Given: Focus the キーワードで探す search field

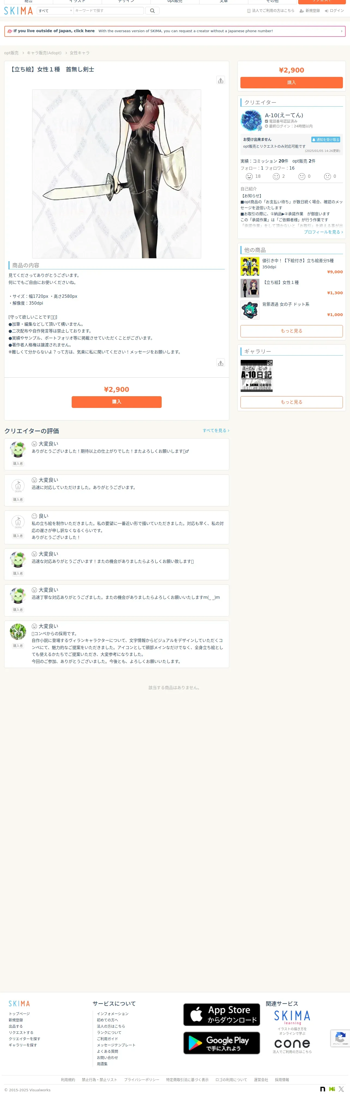Looking at the screenshot, I should coord(108,11).
